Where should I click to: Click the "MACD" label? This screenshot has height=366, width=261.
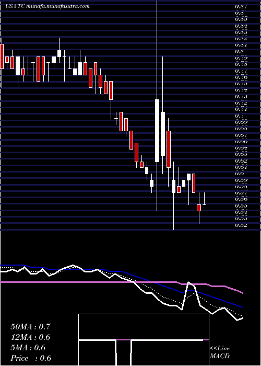[x=220, y=356]
